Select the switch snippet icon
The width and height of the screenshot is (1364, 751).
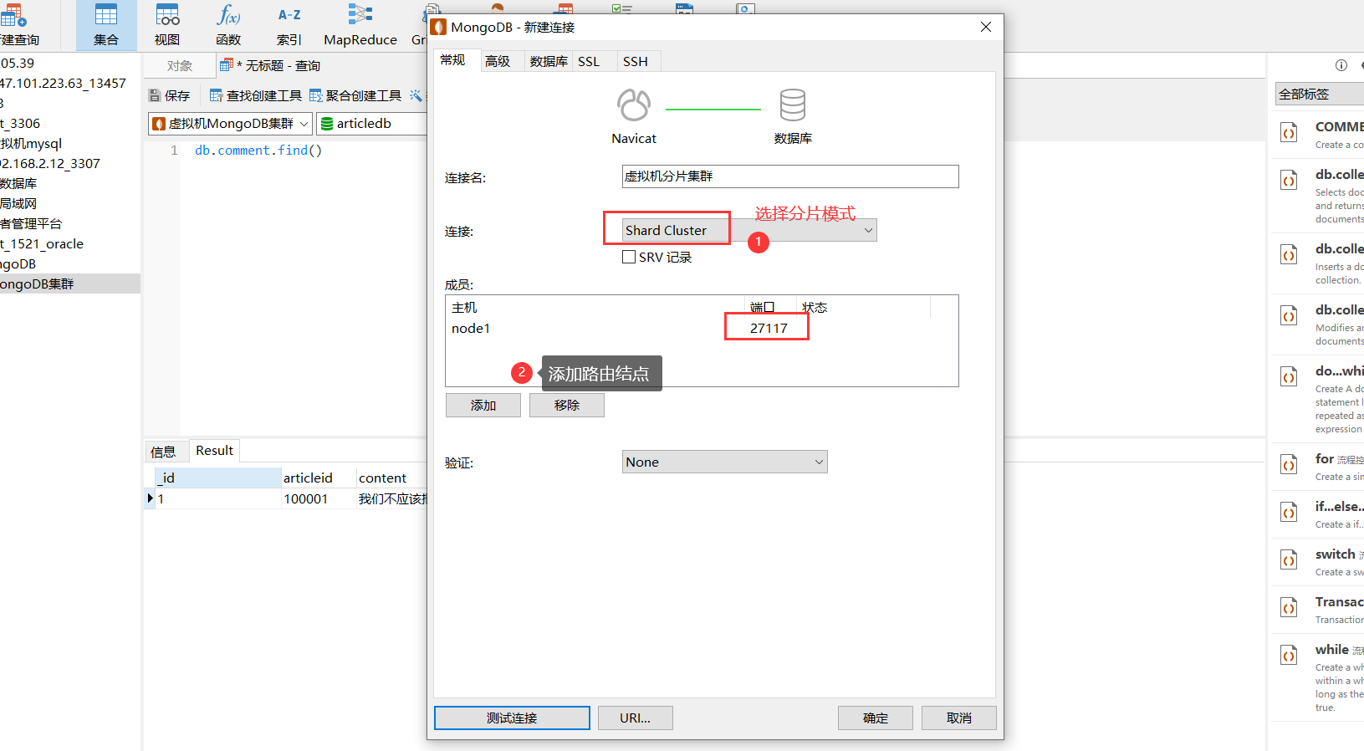coord(1290,559)
